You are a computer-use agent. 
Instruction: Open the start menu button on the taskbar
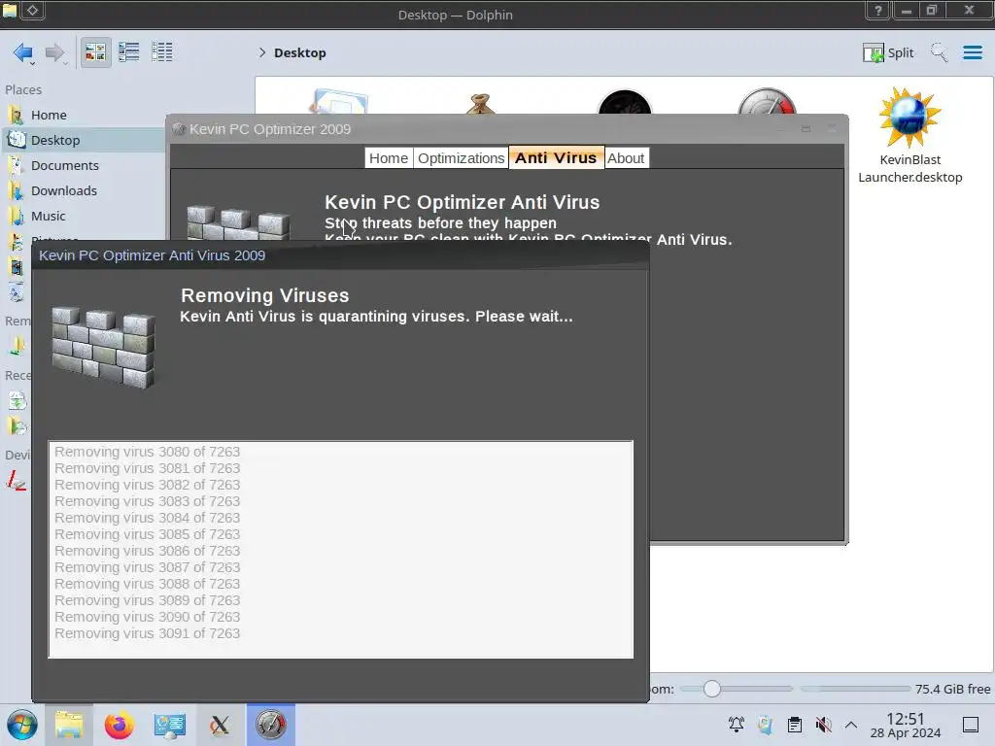[21, 725]
